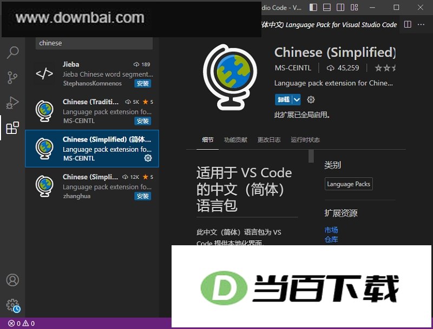Viewport: 433px width, 329px height.
Task: Click the extension search box containing chinese
Action: [94, 43]
